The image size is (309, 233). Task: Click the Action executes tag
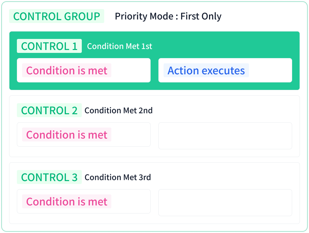pos(206,70)
